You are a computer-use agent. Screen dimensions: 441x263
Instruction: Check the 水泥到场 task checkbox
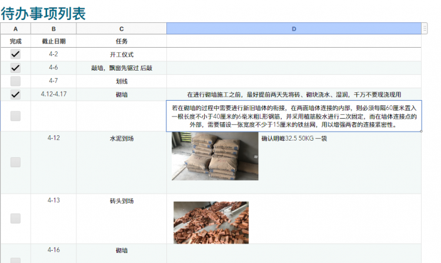pyautogui.click(x=15, y=162)
